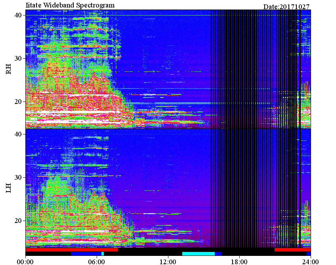336x265 pixels.
Task: Click the 12:00 time axis tick label
Action: click(168, 262)
